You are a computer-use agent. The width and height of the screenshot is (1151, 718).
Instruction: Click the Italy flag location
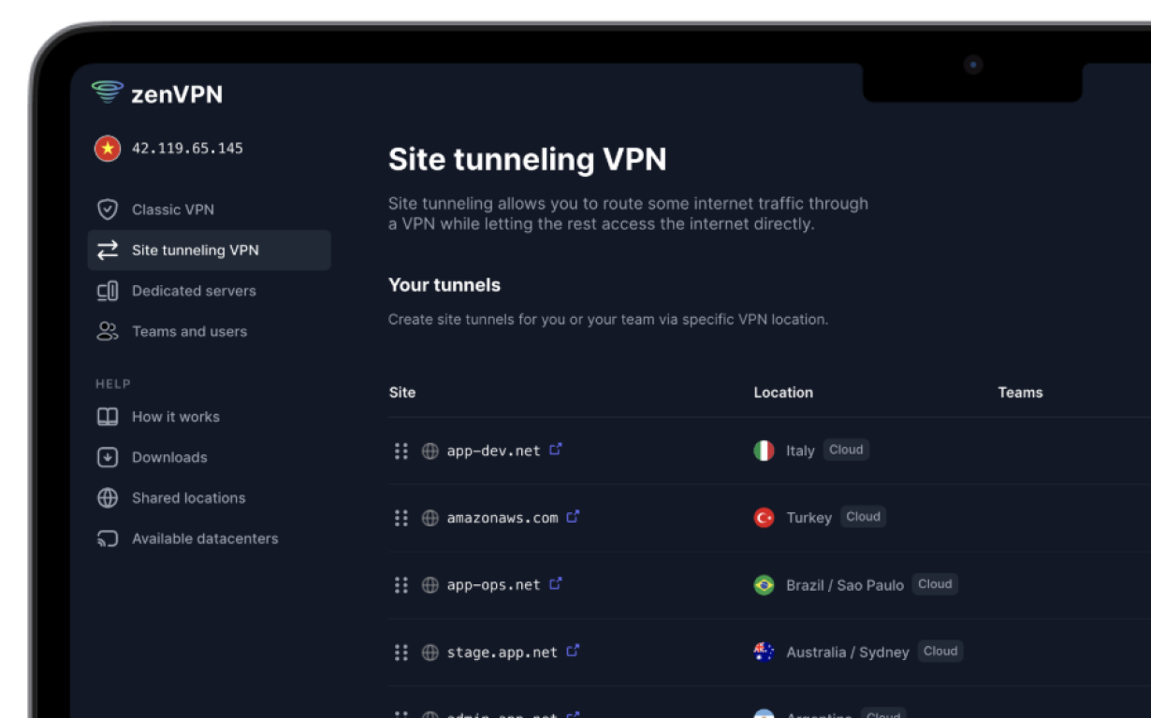pyautogui.click(x=765, y=451)
